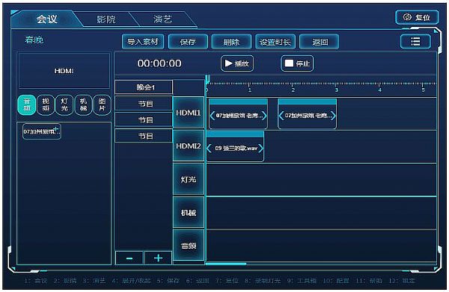The width and height of the screenshot is (449, 292).
Task: Click the minus button to remove a program
Action: click(x=129, y=258)
